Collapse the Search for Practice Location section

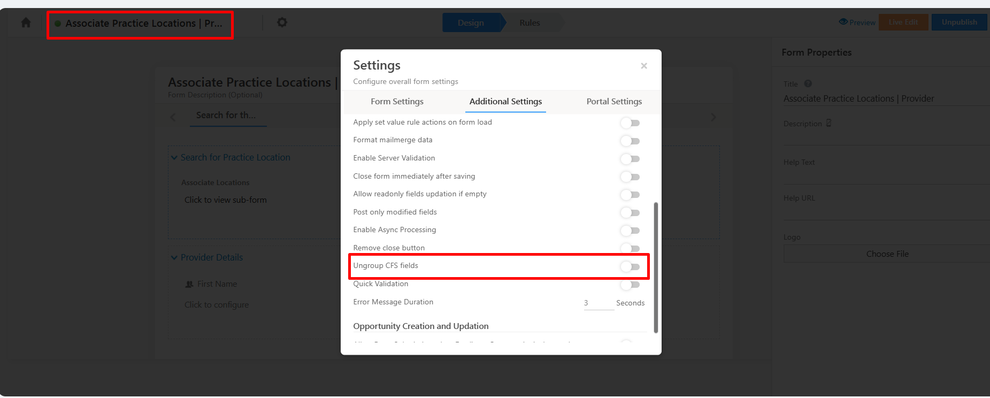click(174, 157)
